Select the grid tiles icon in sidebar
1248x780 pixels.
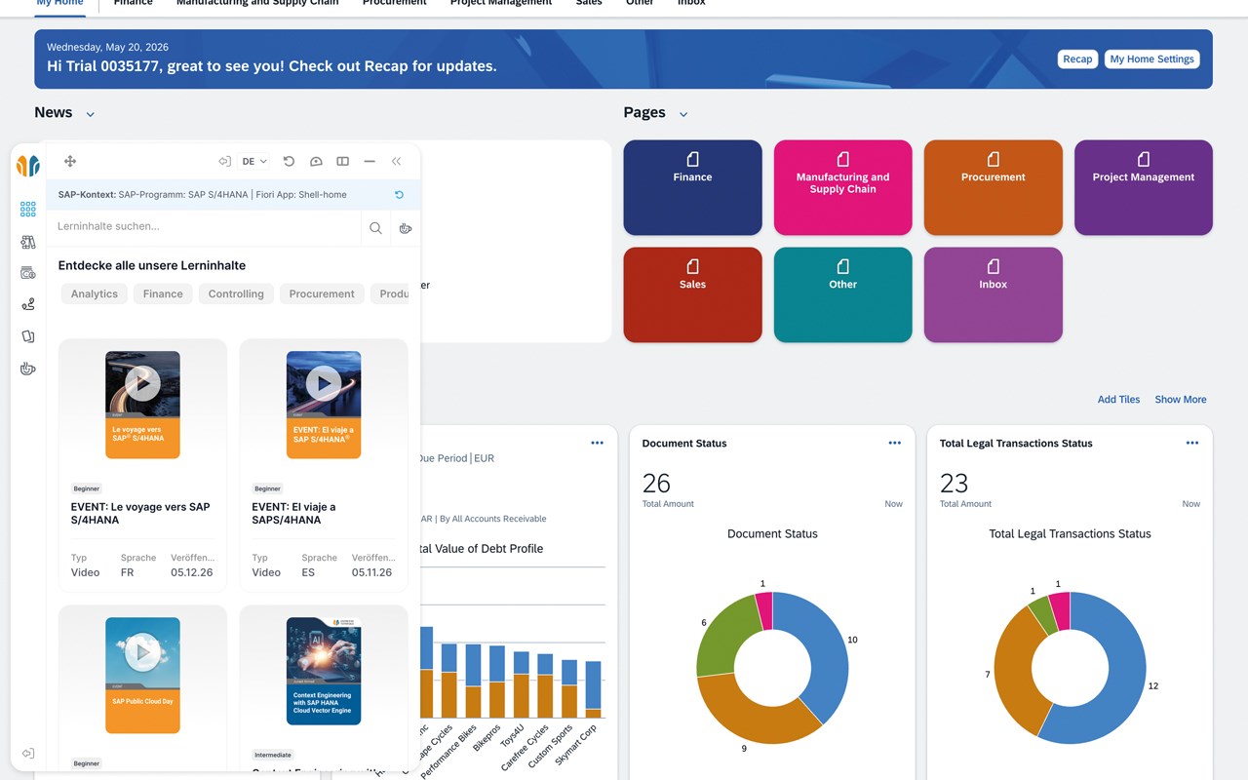pyautogui.click(x=28, y=210)
